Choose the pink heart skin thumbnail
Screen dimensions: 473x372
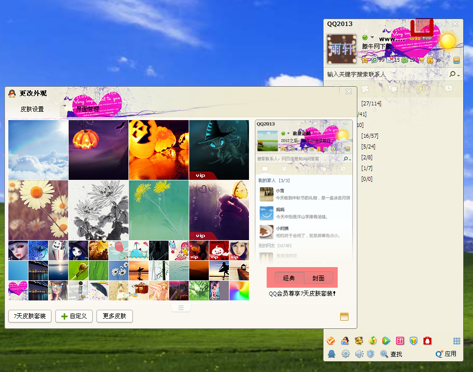point(18,291)
